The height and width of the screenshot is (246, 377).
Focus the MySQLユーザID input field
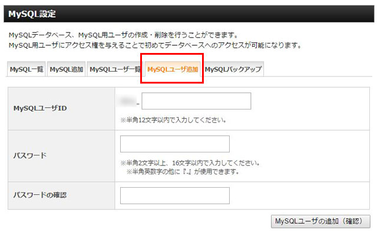coord(196,101)
